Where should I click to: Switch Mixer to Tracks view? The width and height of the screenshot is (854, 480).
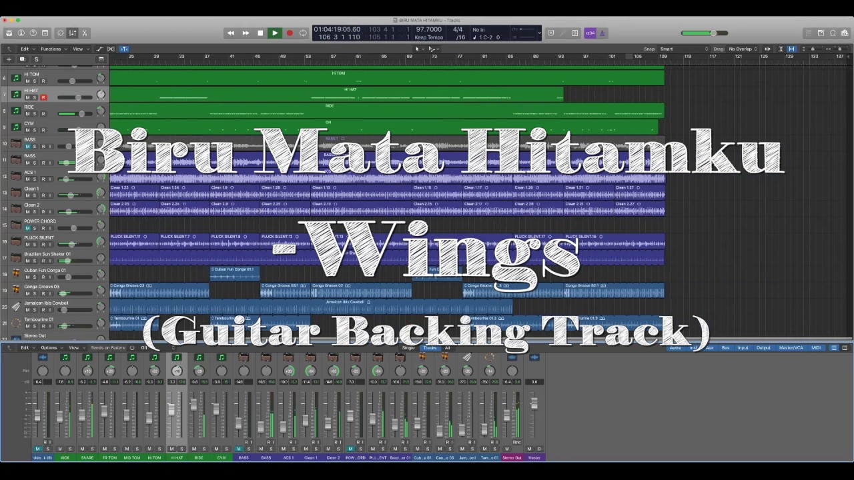click(430, 347)
